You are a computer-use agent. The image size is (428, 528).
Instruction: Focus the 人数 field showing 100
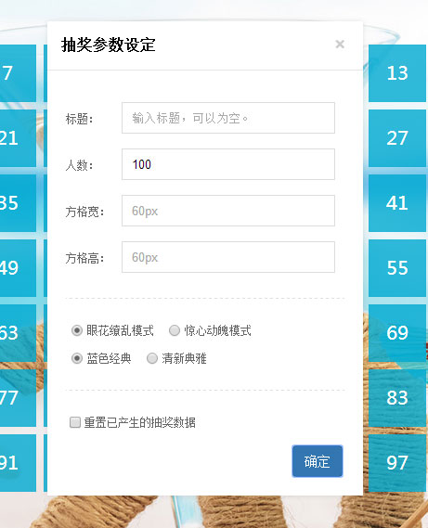point(228,164)
